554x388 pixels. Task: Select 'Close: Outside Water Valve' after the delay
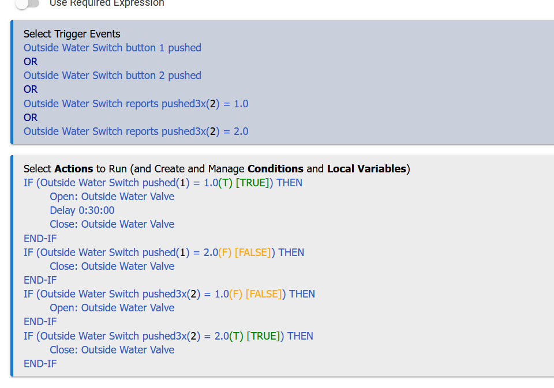(x=111, y=224)
